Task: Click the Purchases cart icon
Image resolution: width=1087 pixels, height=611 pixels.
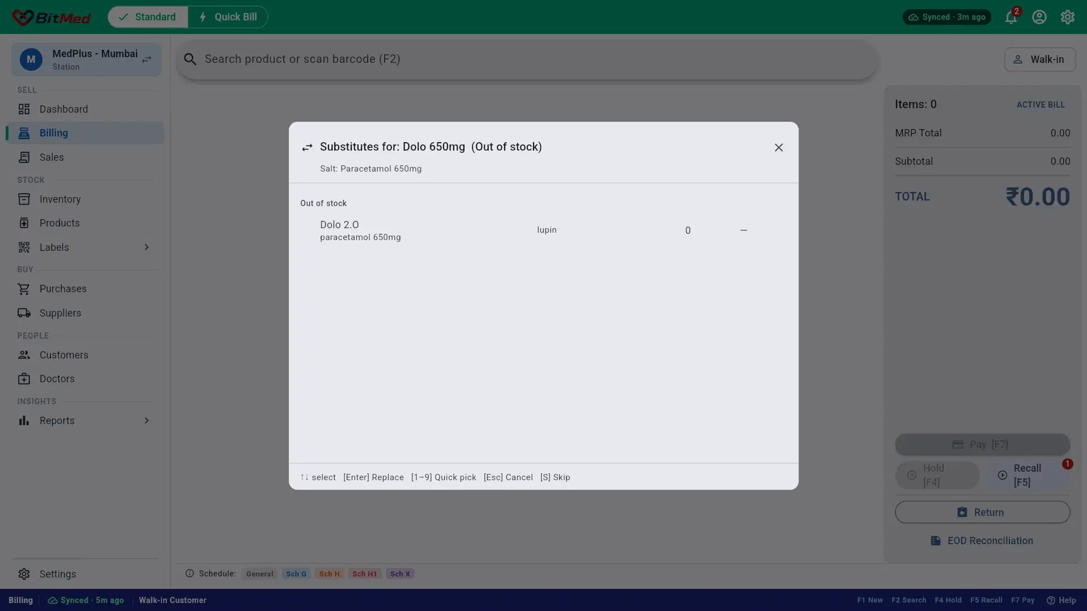Action: click(x=24, y=289)
